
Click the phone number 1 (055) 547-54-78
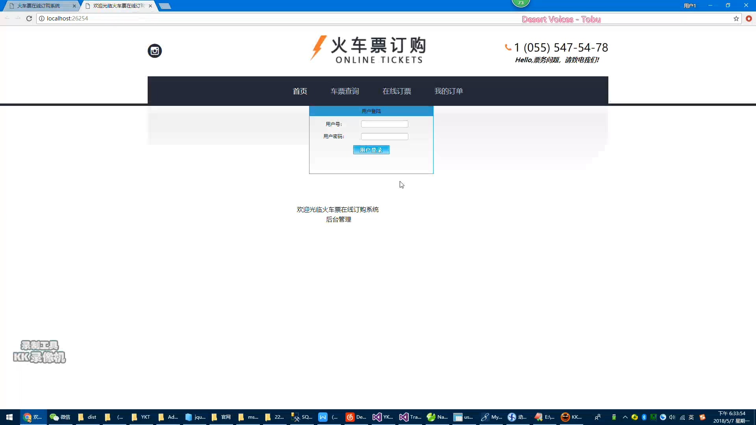561,48
